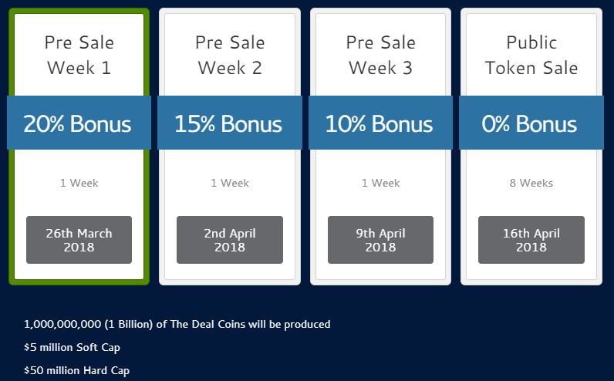Click the 2nd April 2018 date button
Image resolution: width=614 pixels, height=381 pixels.
[x=230, y=240]
